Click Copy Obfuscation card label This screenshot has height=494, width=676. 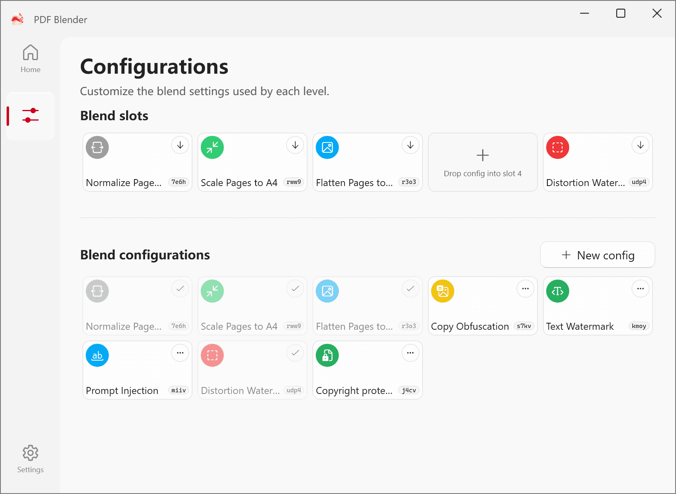pyautogui.click(x=470, y=326)
